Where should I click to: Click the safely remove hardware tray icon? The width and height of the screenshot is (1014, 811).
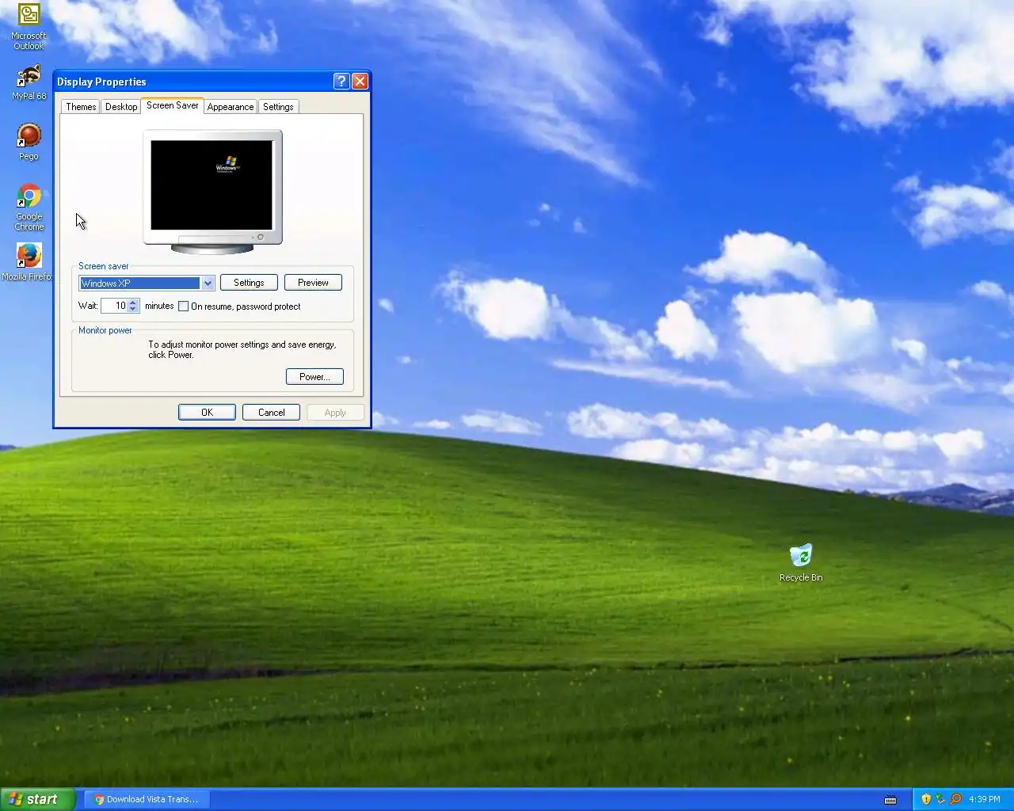(x=940, y=799)
